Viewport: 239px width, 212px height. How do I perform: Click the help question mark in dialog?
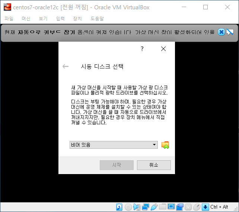point(142,49)
